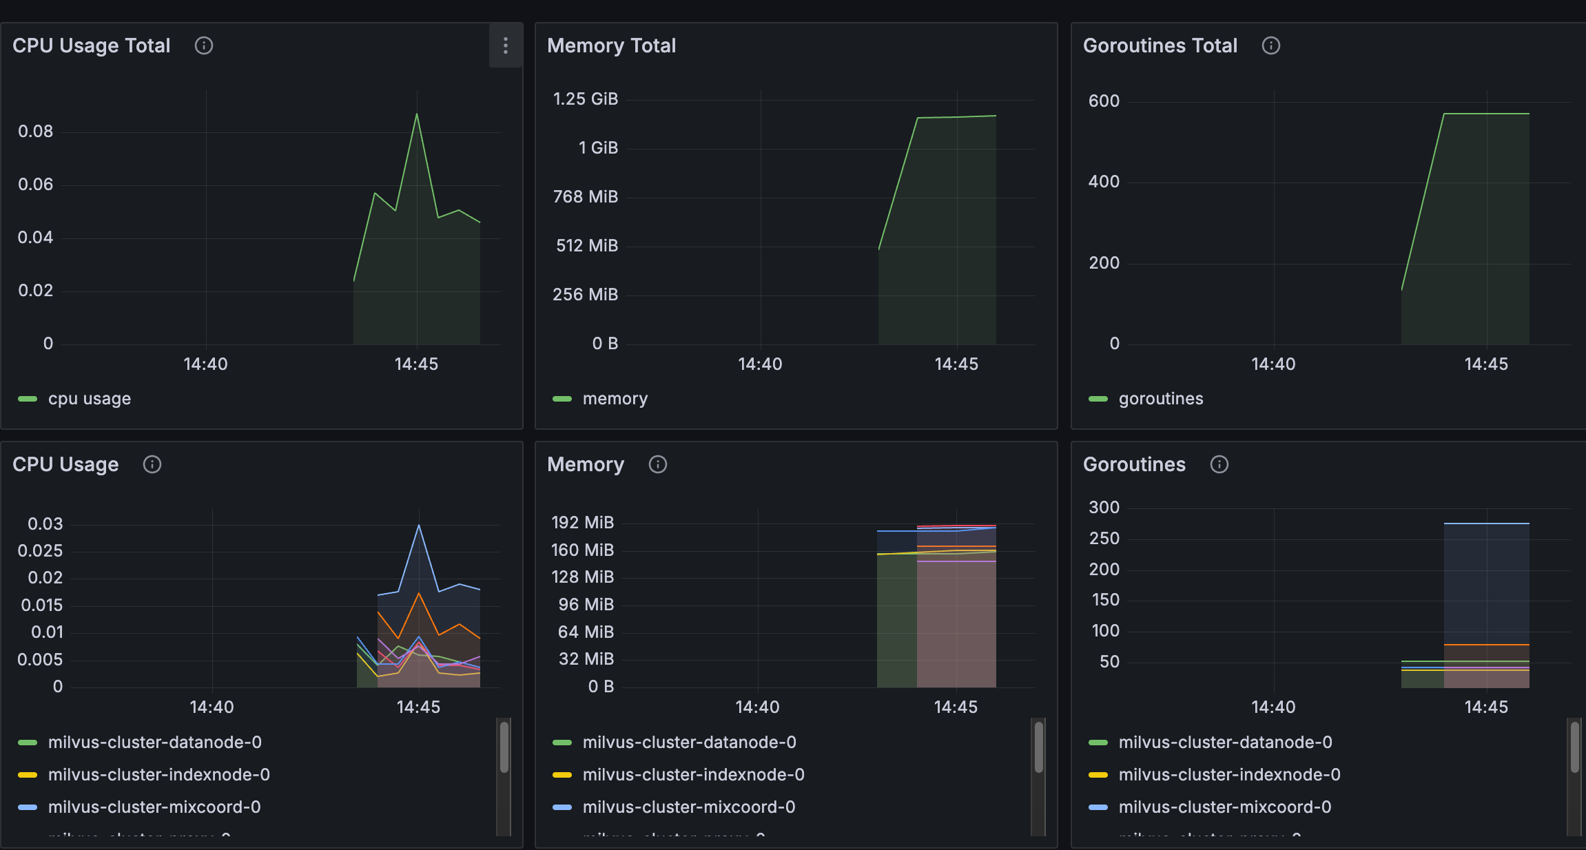The image size is (1586, 850).
Task: Click info icon next to Goroutines panel
Action: tap(1219, 464)
